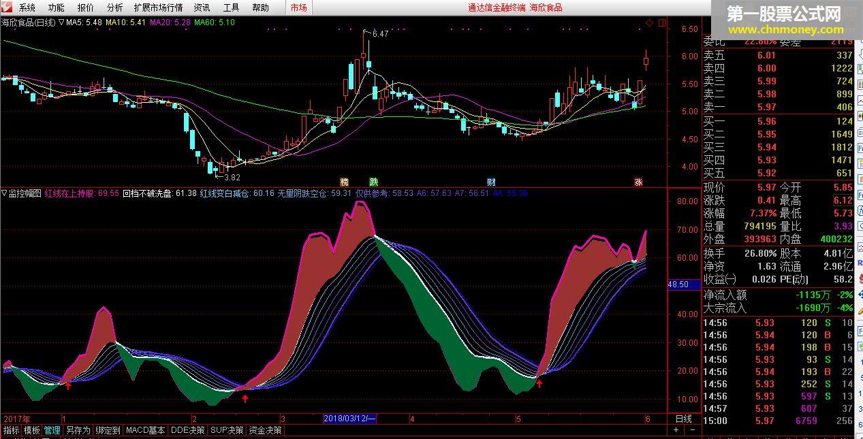
Task: Open the 工具 menu
Action: pyautogui.click(x=231, y=7)
